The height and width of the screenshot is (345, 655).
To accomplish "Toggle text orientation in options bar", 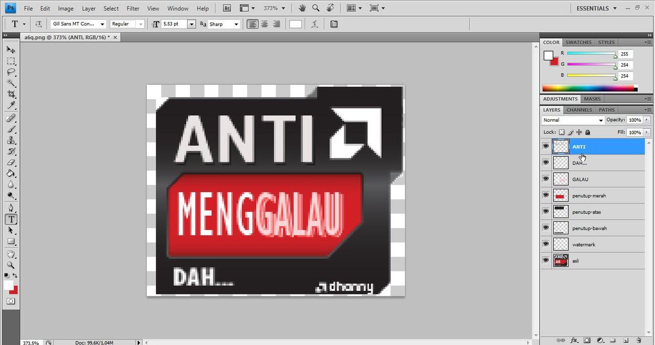I will click(38, 24).
